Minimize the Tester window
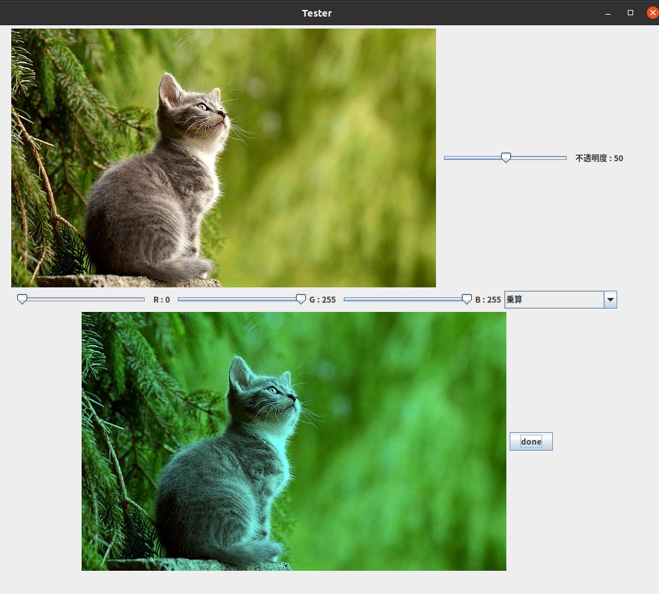 [607, 13]
